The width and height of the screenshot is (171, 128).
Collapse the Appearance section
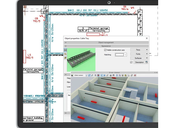coord(66,46)
